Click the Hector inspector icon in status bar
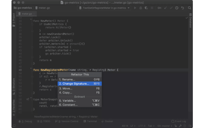The height and width of the screenshot is (128, 204). [x=185, y=126]
